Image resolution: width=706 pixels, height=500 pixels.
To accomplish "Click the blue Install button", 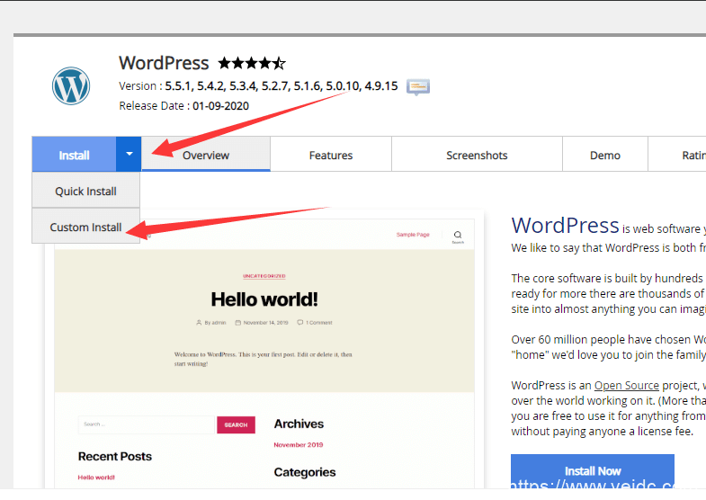I will (x=74, y=154).
